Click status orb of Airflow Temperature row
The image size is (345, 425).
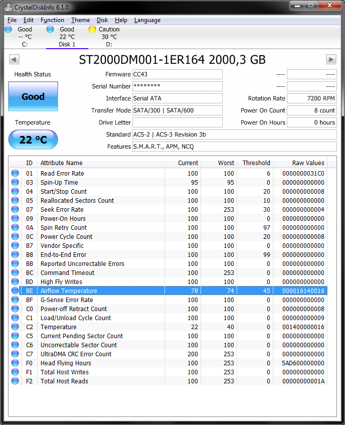click(15, 291)
